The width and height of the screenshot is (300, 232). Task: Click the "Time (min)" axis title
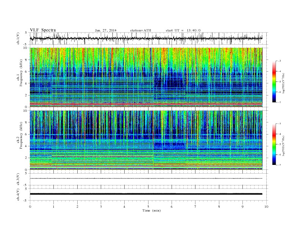click(x=152, y=210)
